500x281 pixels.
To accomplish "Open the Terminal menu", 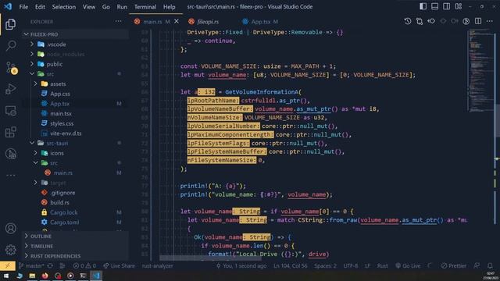I will tap(145, 7).
